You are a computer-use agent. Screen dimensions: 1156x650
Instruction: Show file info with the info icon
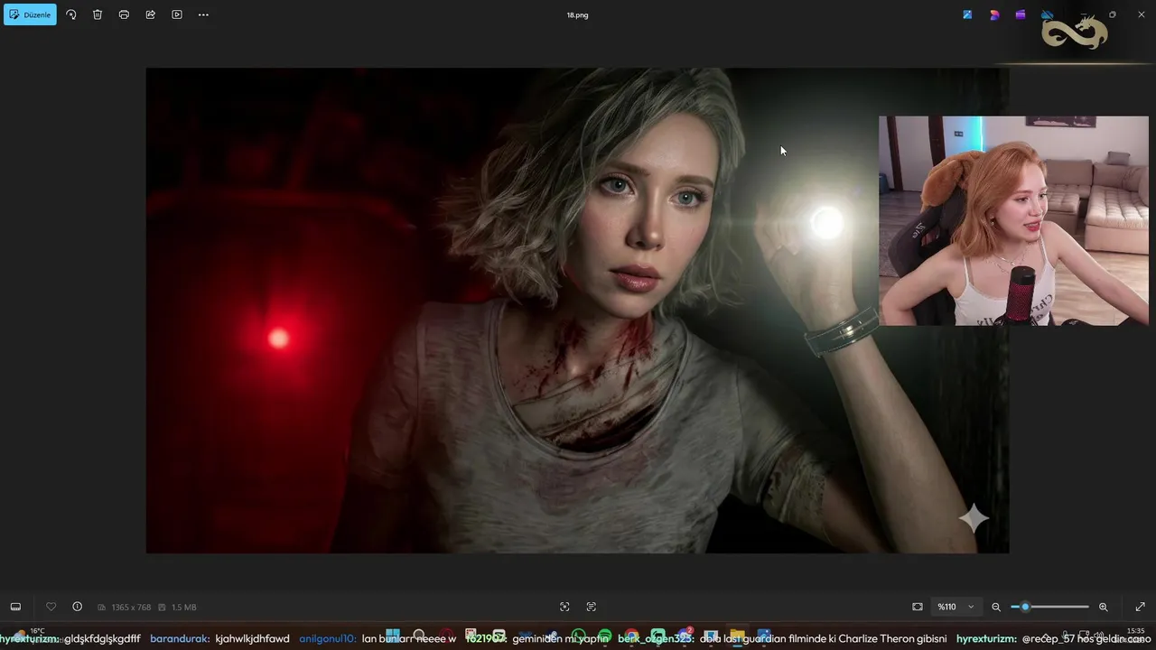coord(77,607)
